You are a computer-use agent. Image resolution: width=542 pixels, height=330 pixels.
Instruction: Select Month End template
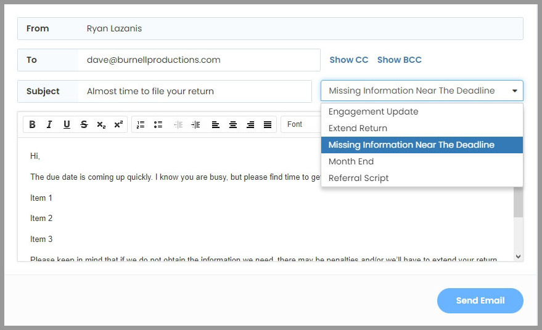point(422,161)
